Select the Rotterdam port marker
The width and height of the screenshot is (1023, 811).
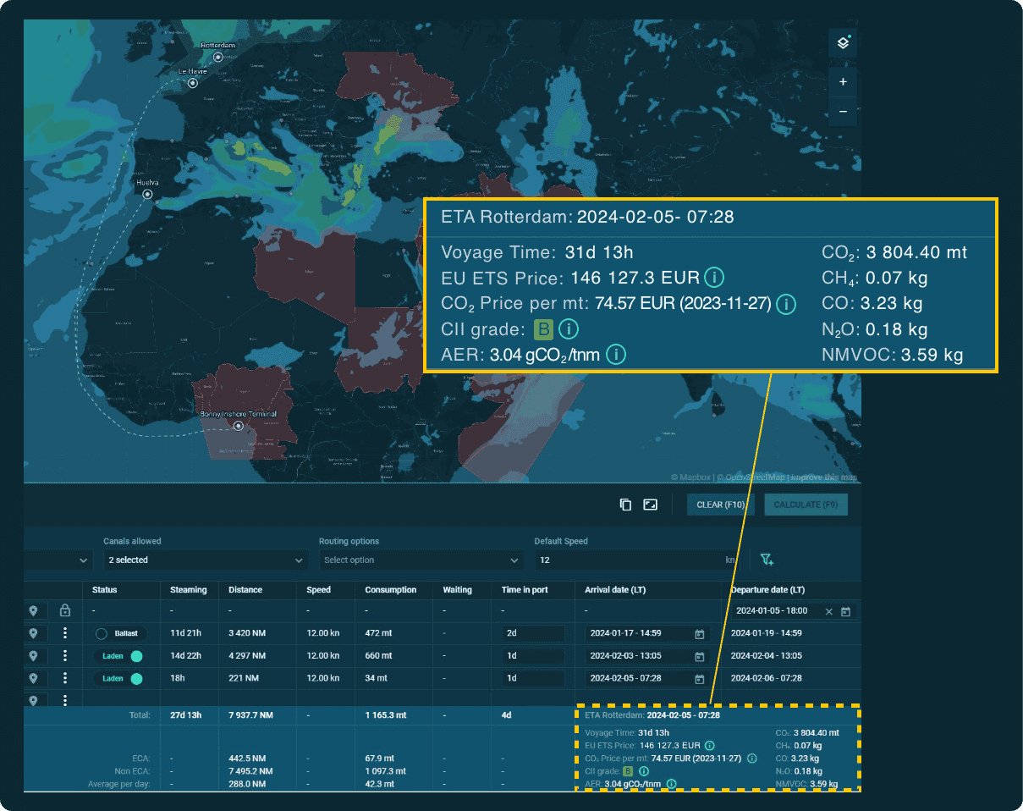217,57
